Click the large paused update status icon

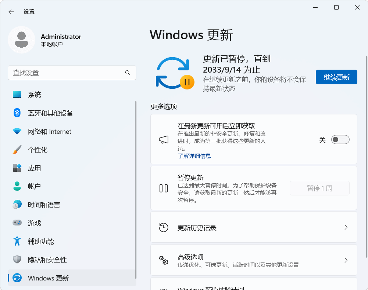(x=175, y=73)
